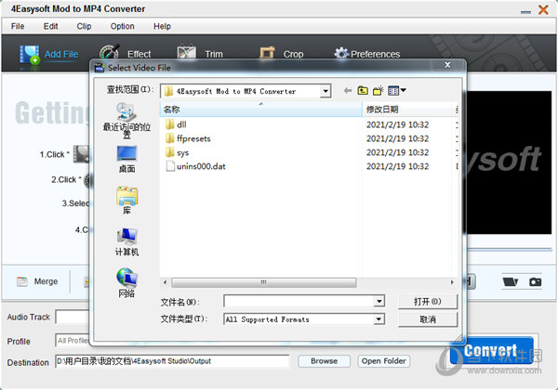558x390 pixels.
Task: Open the view menu icon in dialog
Action: coord(397,91)
